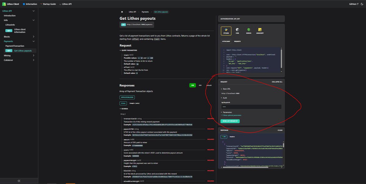This screenshot has height=184, width=366.
Task: Select JavaScript language icon
Action: pos(260,31)
